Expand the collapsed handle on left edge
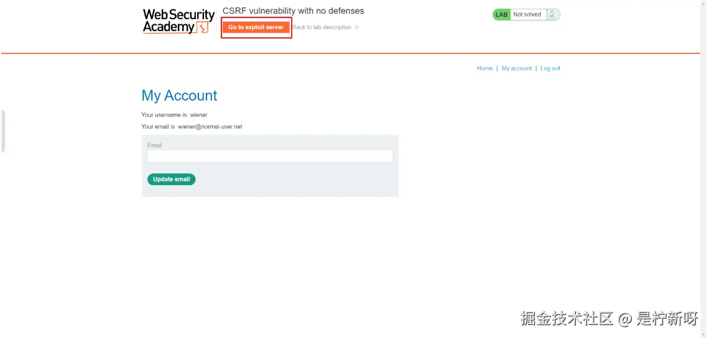This screenshot has width=709, height=338. 2,132
